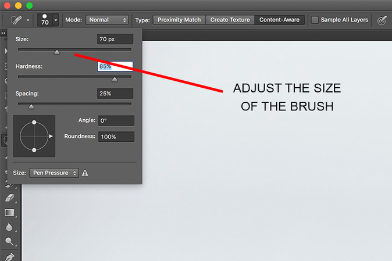Click the red close window button
Screen dimensions: 392x261
coord(7,5)
